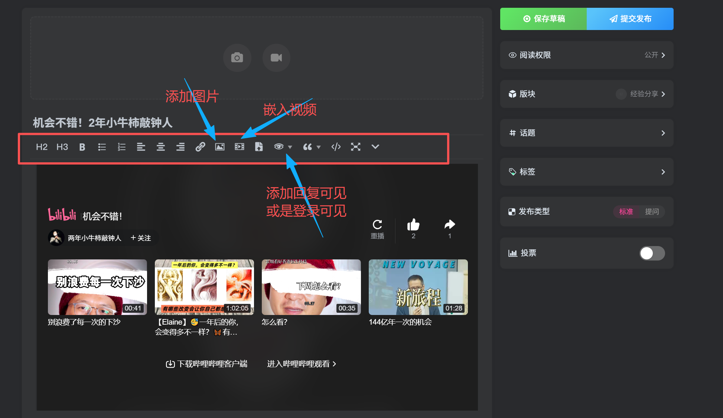Enter fullscreen editing mode
This screenshot has width=723, height=418.
[356, 147]
